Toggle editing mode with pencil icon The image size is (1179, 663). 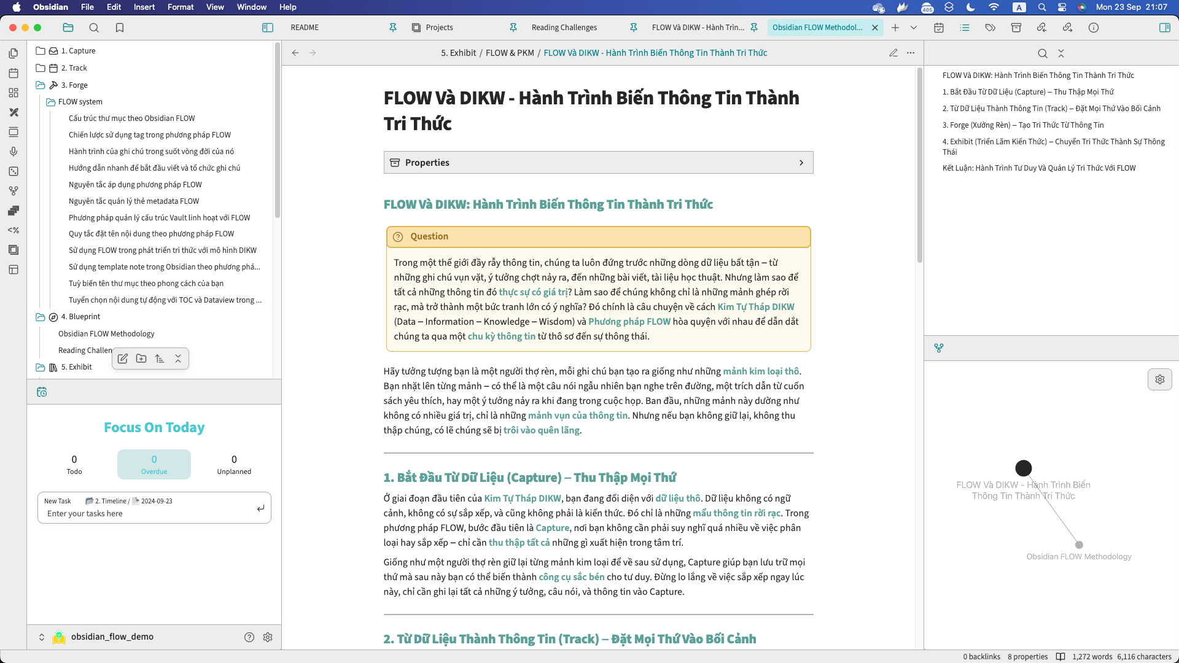point(893,53)
